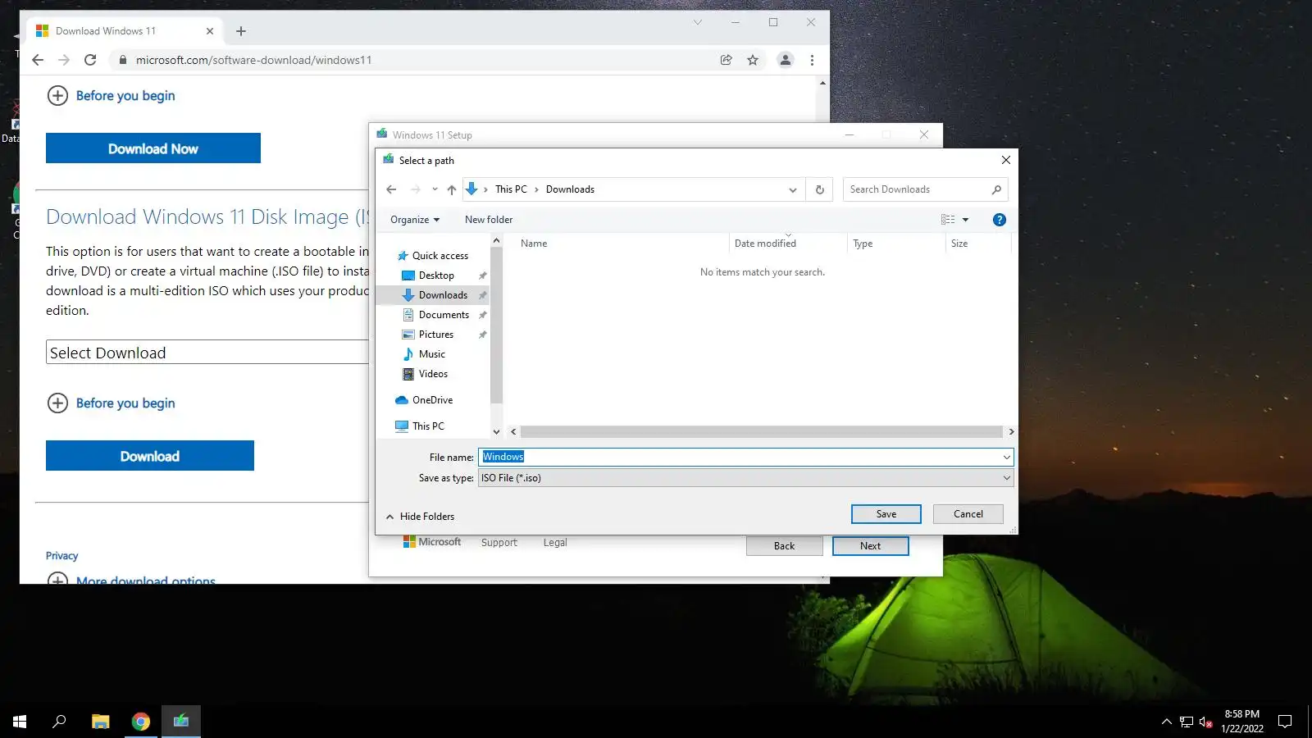
Task: Open Chrome's three-dot menu
Action: pyautogui.click(x=812, y=60)
